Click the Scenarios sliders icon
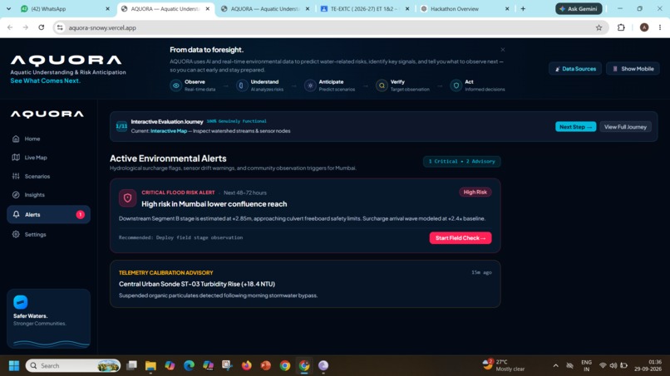 (16, 176)
